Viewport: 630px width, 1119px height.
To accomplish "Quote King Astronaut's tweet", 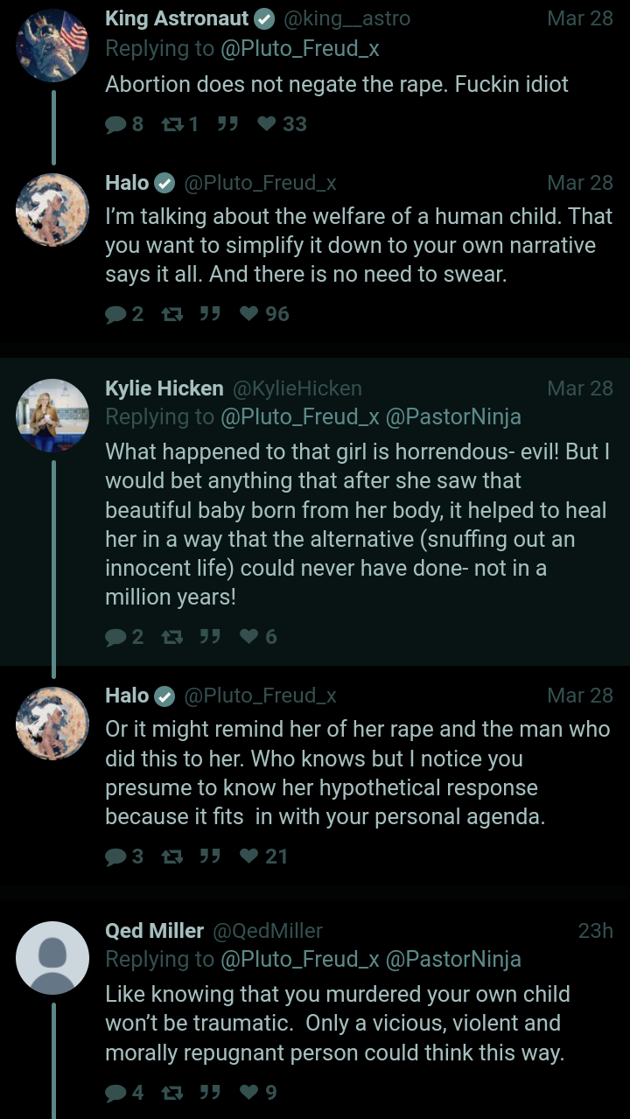I will [227, 124].
